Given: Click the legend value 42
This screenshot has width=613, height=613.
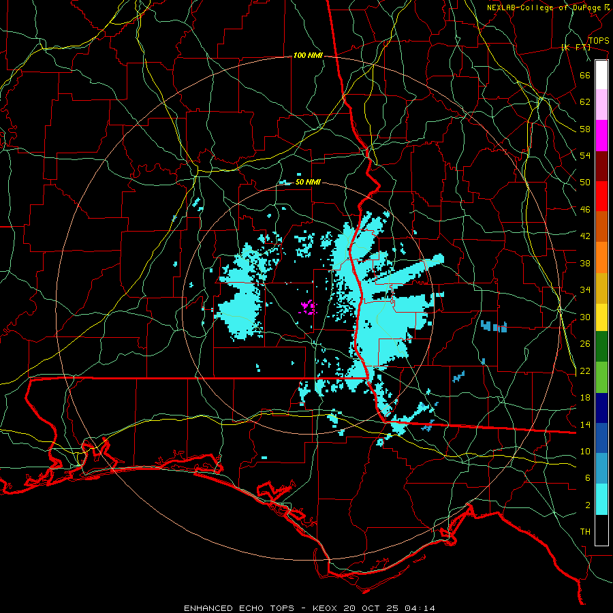Looking at the screenshot, I should coord(585,236).
